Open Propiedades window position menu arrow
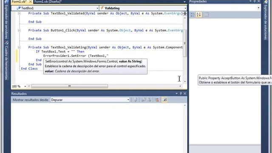Image resolution: width=272 pixels, height=153 pixels. pyautogui.click(x=250, y=1)
